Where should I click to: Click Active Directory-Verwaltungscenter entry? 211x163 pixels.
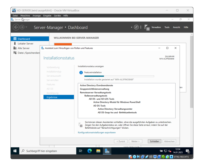(115, 109)
